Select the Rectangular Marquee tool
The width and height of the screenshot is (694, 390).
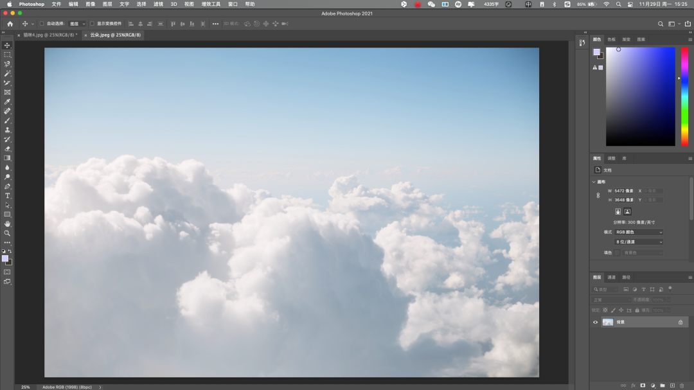click(8, 55)
